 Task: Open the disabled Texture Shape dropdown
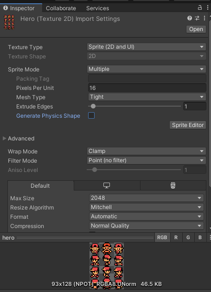pyautogui.click(x=147, y=56)
